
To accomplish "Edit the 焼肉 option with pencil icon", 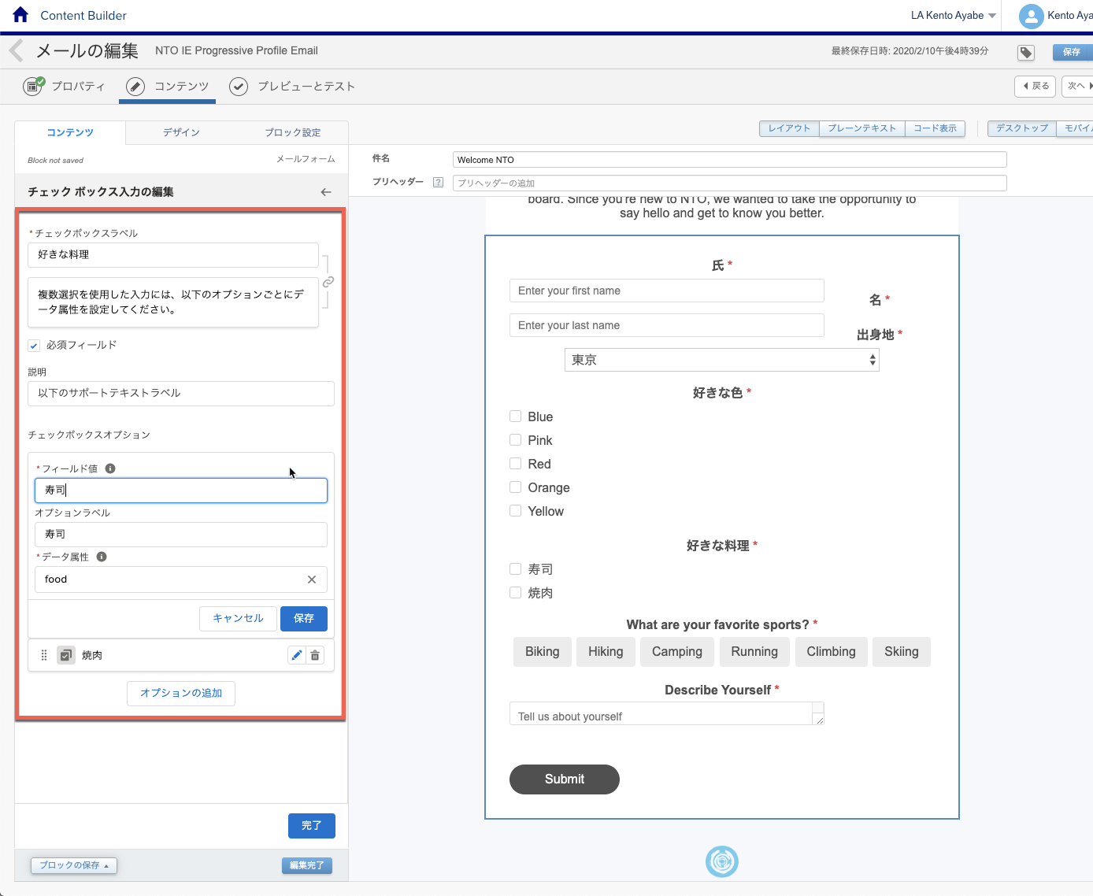I will click(296, 655).
